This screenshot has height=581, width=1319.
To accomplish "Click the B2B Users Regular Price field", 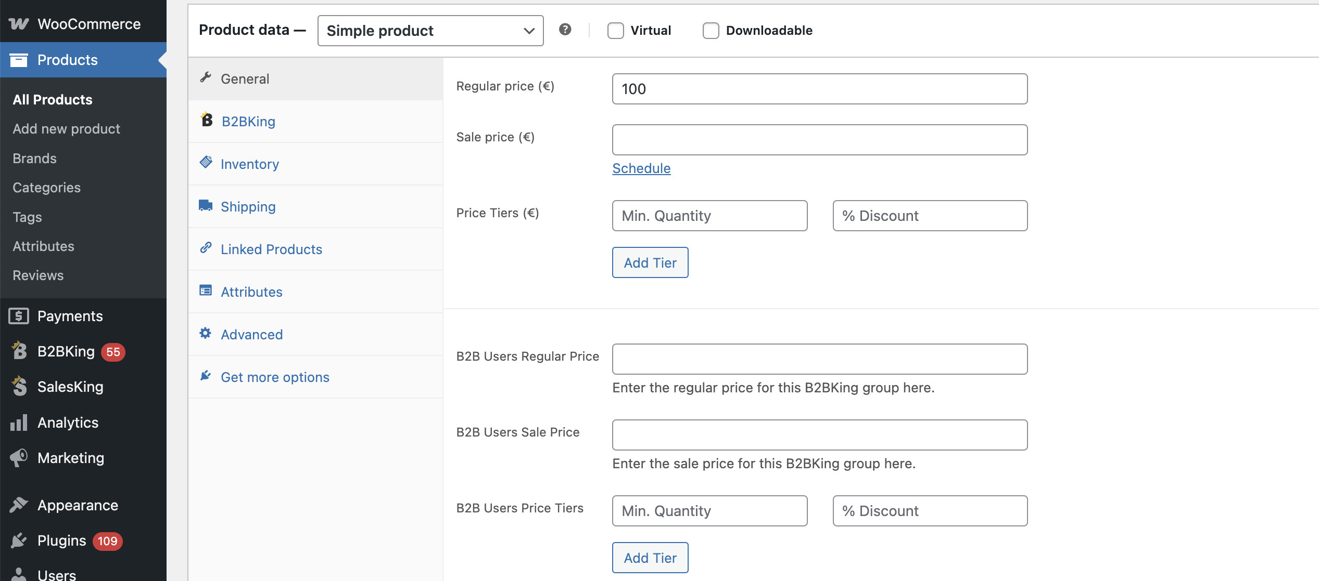I will [820, 359].
